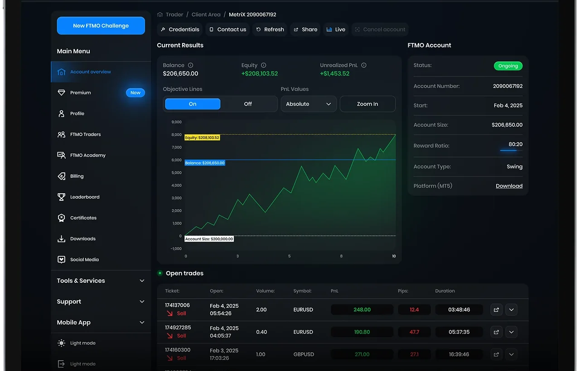Viewport: 580px width, 371px height.
Task: Click the Balance info icon
Action: (190, 65)
